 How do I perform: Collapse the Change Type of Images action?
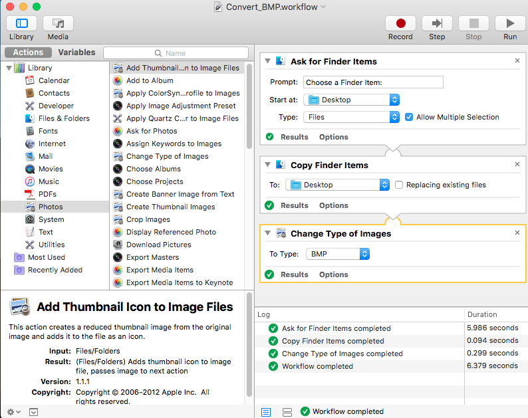(268, 233)
